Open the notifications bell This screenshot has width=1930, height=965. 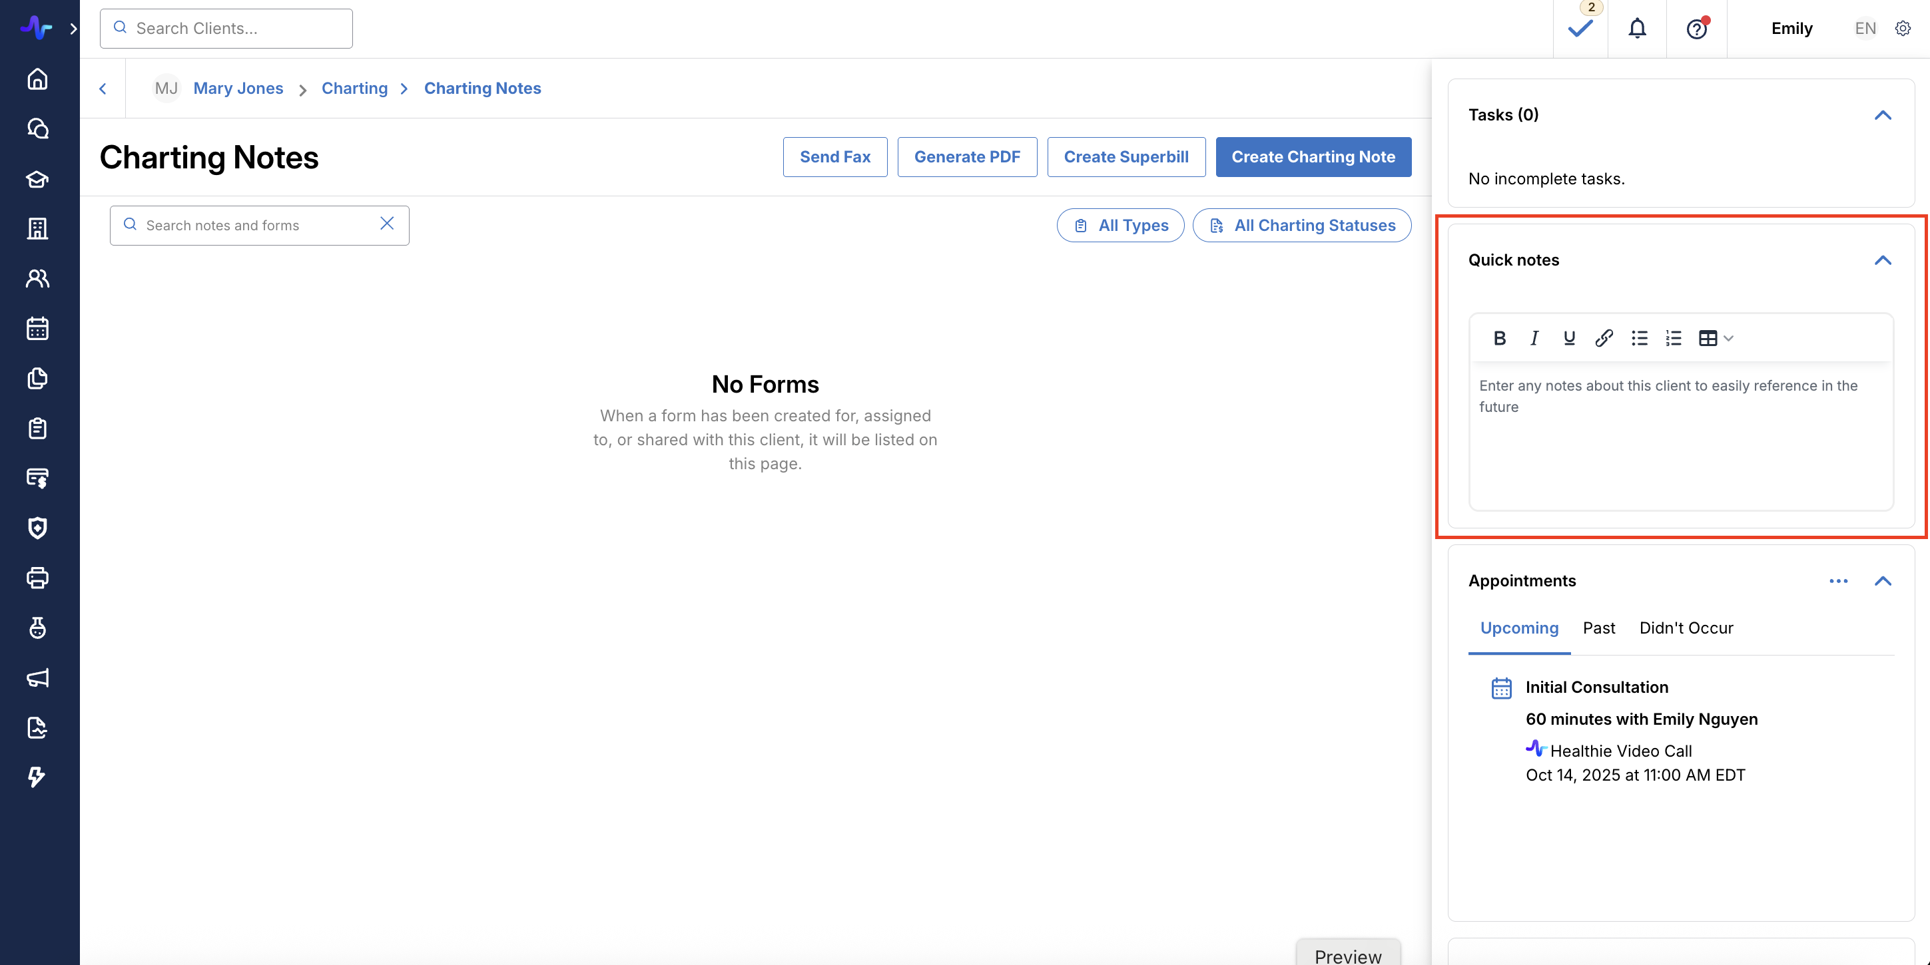coord(1637,29)
